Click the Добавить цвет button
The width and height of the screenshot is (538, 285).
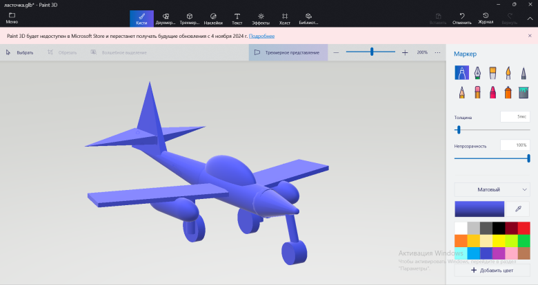492,271
